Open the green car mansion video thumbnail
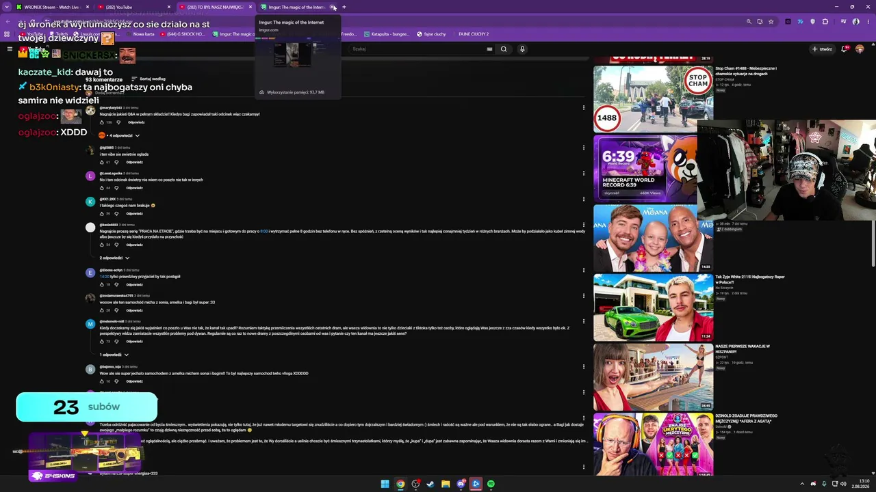The image size is (876, 492). click(653, 307)
